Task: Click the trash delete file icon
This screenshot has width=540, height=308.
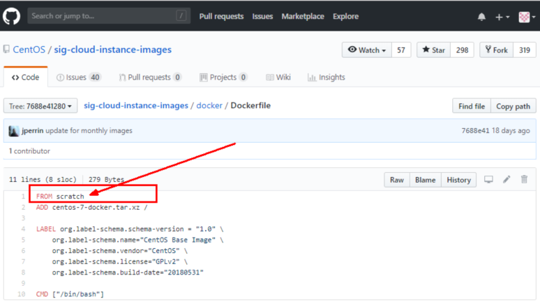Action: pos(524,179)
